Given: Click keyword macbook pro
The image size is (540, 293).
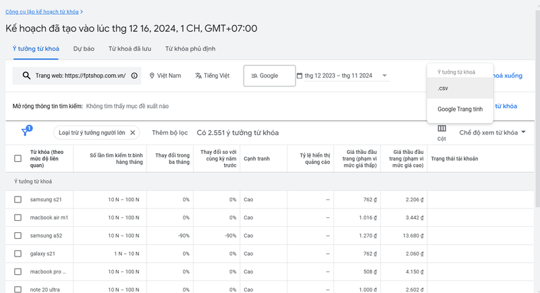Looking at the screenshot, I should (x=48, y=271).
